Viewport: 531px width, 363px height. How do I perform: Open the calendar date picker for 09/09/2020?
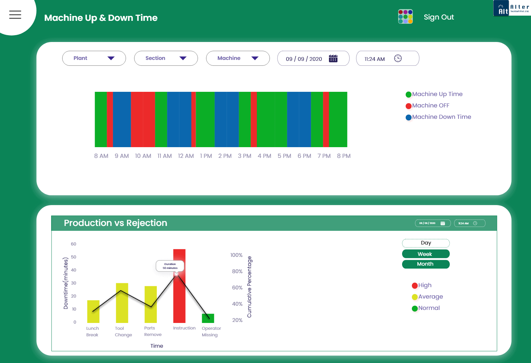pyautogui.click(x=333, y=58)
